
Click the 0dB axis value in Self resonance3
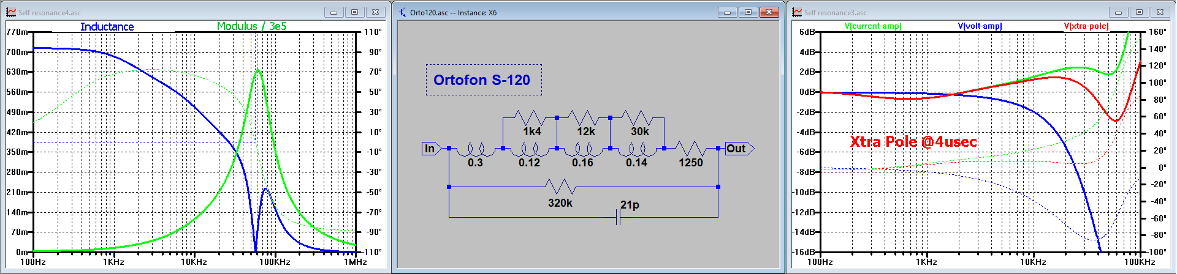[807, 92]
